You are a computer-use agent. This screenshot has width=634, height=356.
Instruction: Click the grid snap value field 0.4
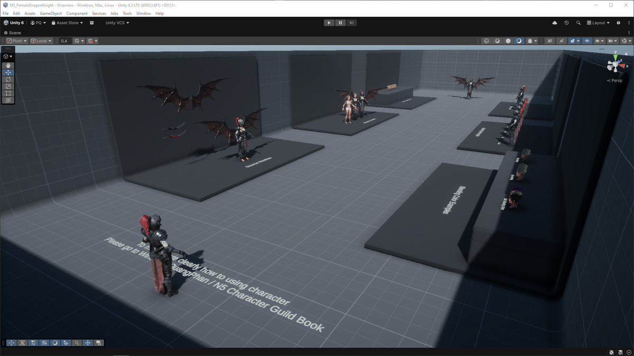[x=64, y=41]
